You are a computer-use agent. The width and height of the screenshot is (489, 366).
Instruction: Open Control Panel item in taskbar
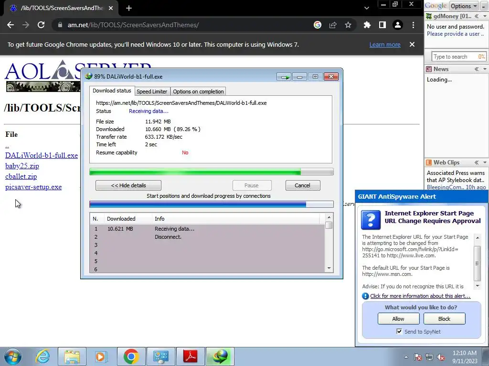[x=160, y=356]
